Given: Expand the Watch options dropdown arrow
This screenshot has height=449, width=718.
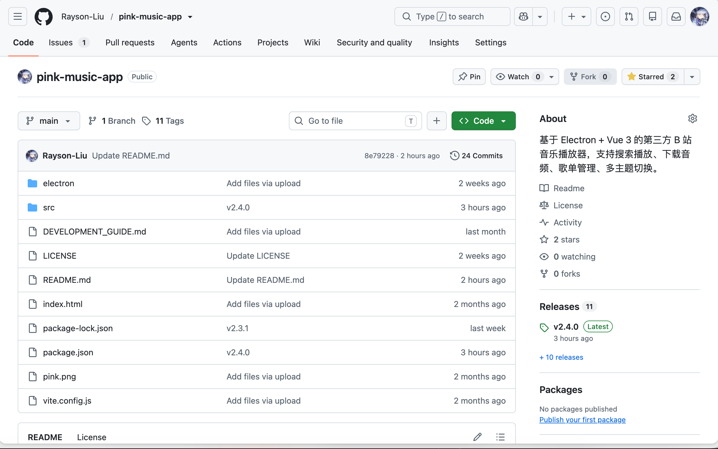Looking at the screenshot, I should pos(552,77).
